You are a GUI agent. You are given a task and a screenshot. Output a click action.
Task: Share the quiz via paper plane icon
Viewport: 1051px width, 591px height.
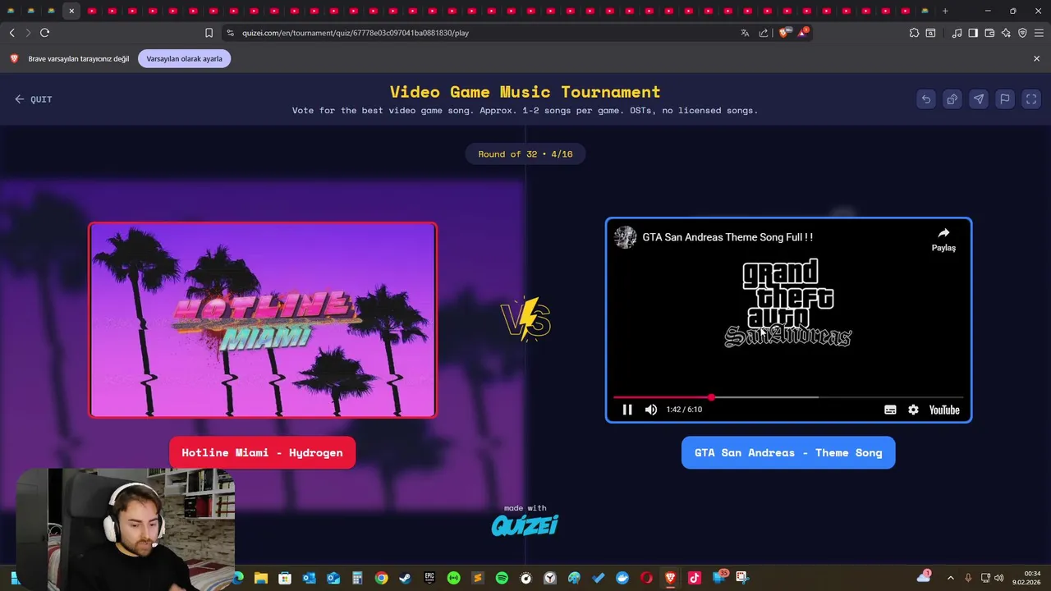click(979, 99)
